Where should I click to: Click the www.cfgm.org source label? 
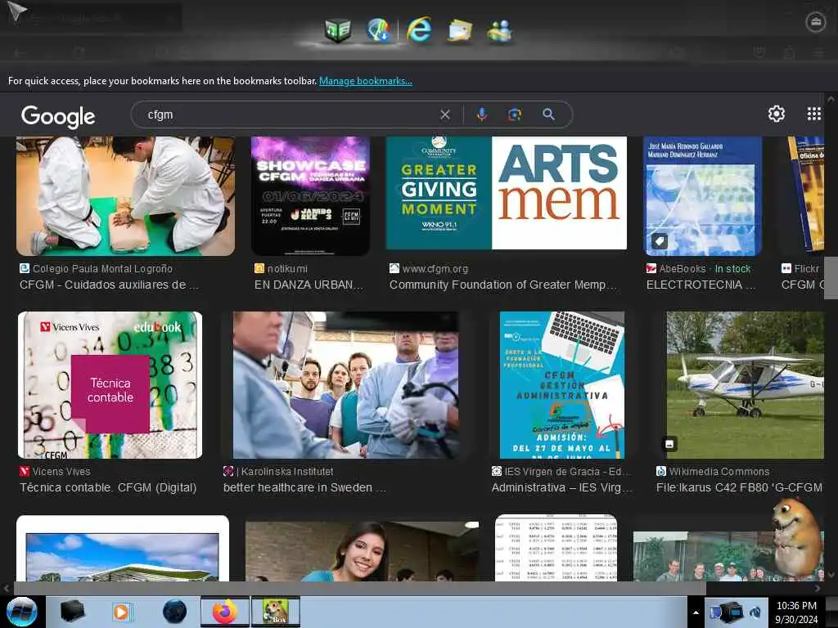(x=429, y=268)
